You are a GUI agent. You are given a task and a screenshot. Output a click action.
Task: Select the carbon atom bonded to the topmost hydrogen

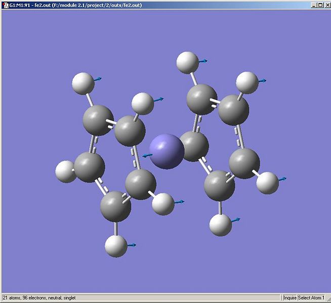click(x=202, y=99)
